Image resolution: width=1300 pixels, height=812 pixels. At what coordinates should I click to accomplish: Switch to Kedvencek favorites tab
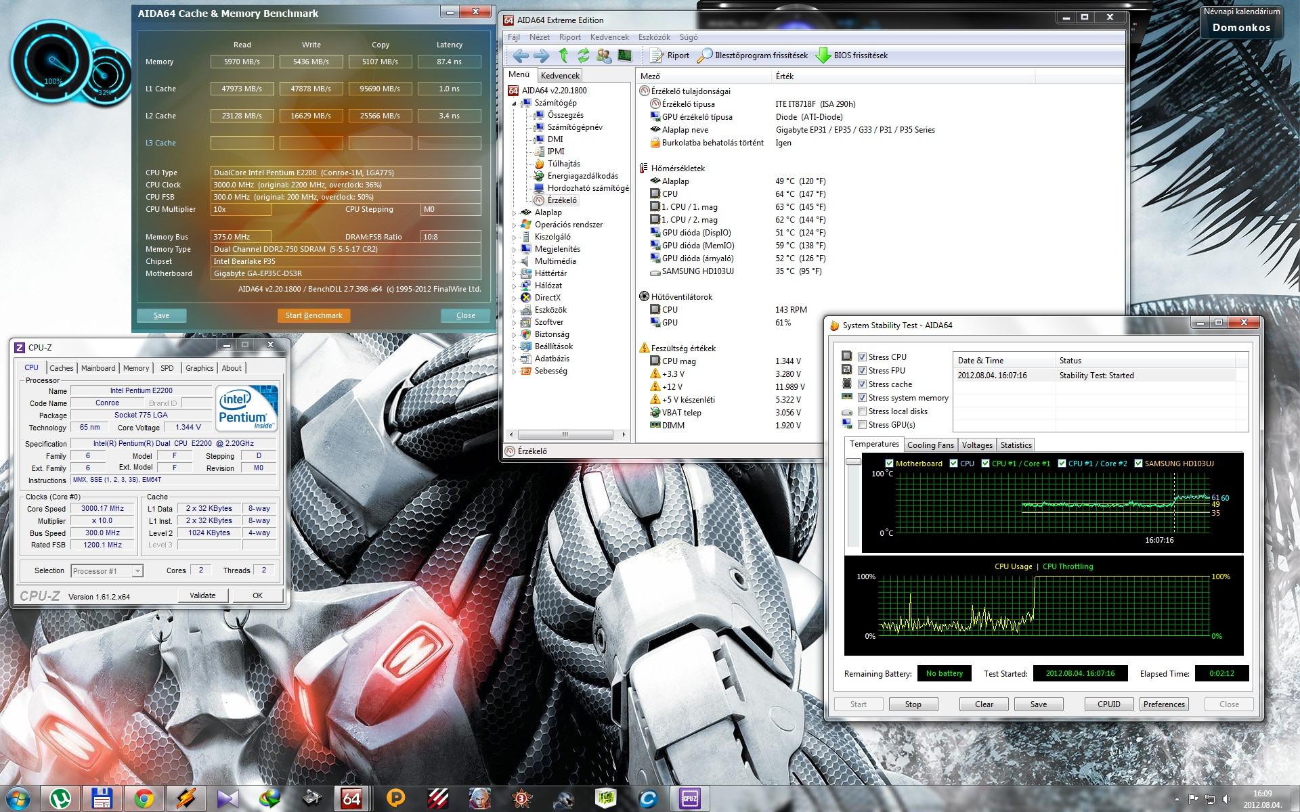pyautogui.click(x=560, y=76)
